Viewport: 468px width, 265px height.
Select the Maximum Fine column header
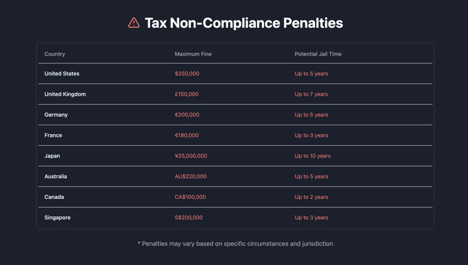(x=193, y=54)
